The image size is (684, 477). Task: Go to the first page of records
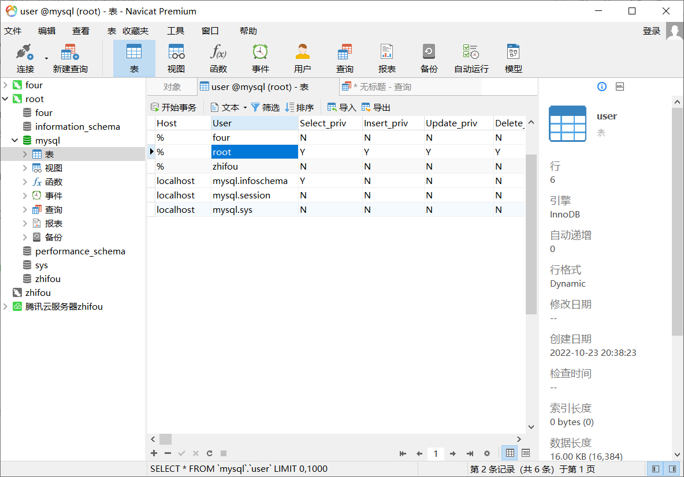tap(403, 453)
